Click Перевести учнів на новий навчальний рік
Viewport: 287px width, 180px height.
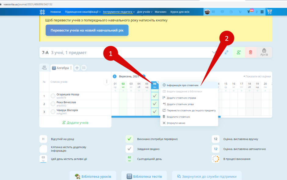(87, 31)
